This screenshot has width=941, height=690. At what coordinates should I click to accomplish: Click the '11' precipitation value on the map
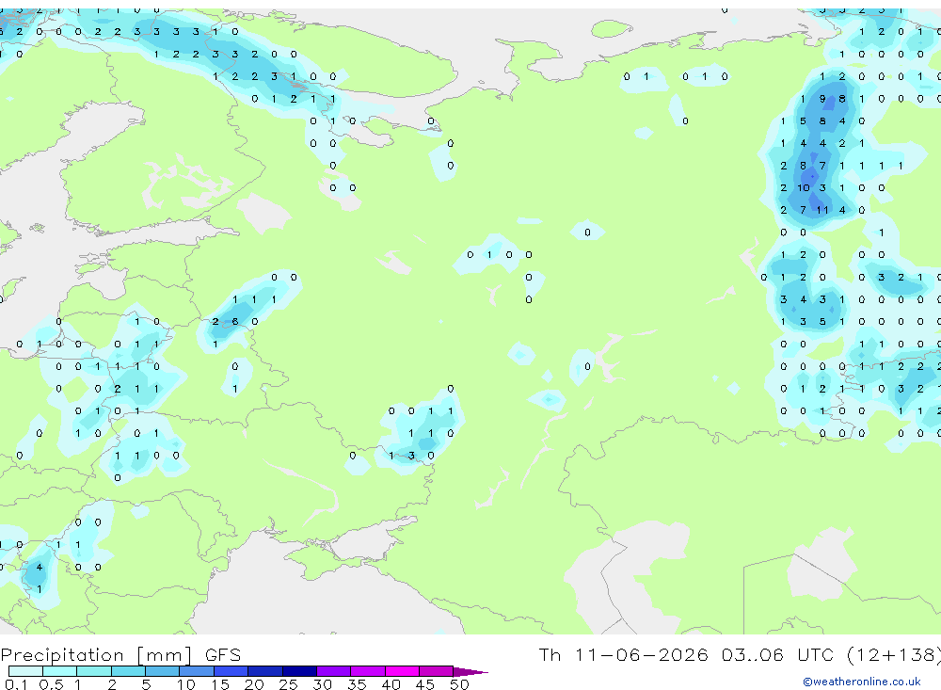point(822,210)
